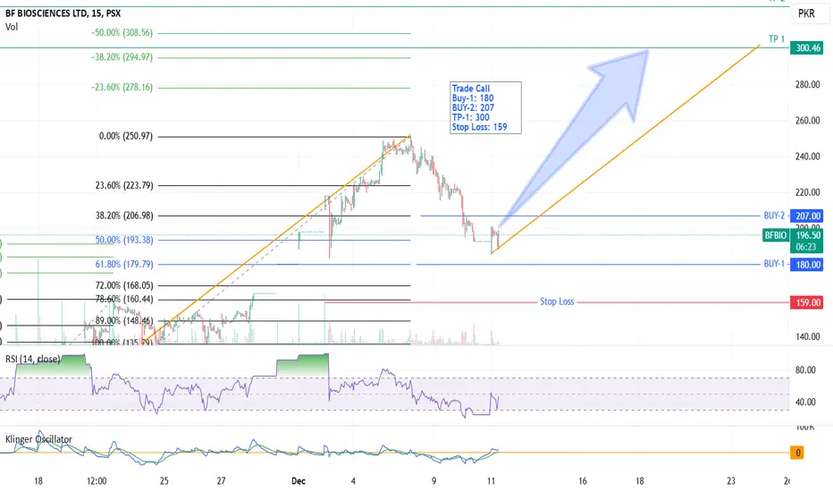This screenshot has height=492, width=833.
Task: Select date 11 on the time axis
Action: [x=491, y=481]
